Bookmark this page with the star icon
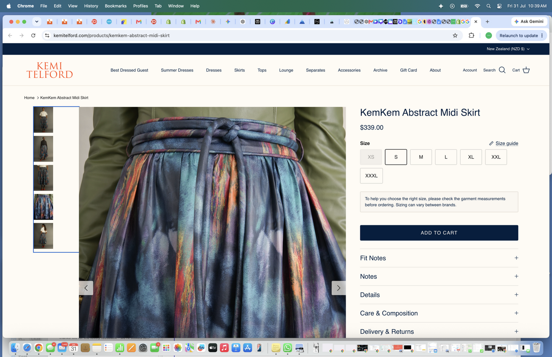 click(x=455, y=36)
